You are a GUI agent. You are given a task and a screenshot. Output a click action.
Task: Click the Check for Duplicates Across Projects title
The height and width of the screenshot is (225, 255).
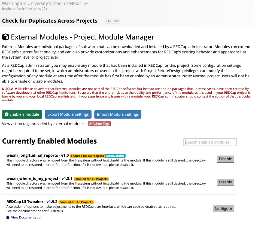(50, 21)
